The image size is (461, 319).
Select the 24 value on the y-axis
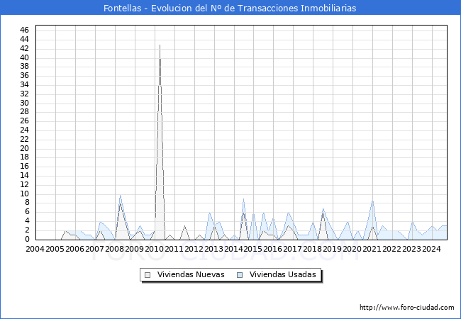(x=24, y=130)
